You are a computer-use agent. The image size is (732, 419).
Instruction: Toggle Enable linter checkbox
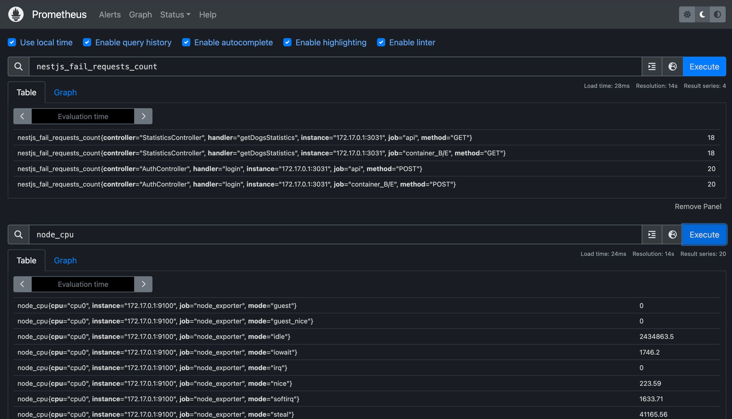381,42
